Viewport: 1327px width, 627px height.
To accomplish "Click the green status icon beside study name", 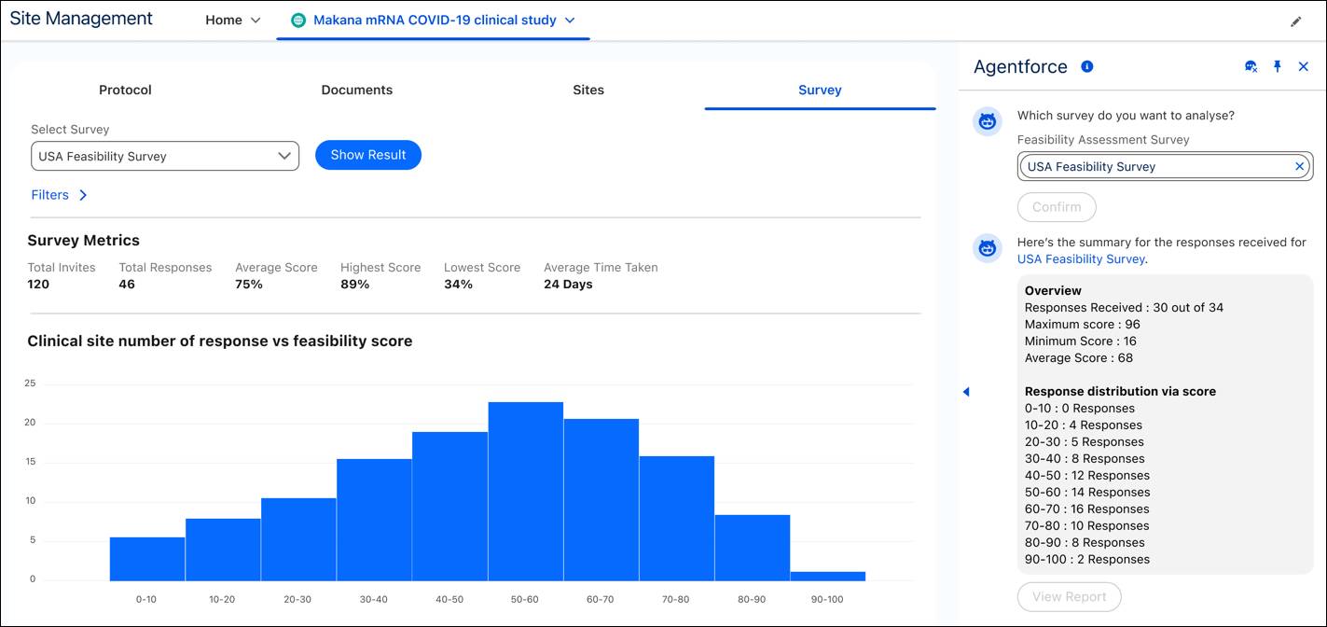I will pos(298,19).
